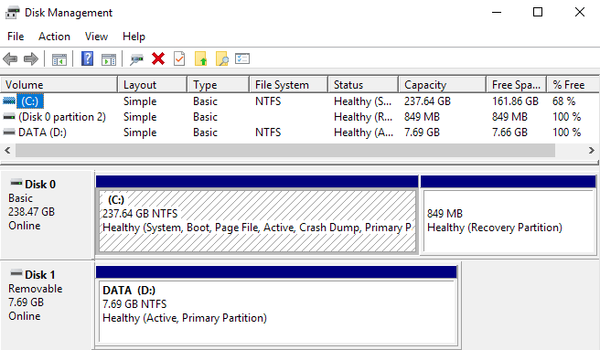Screen dimensions: 600x350
Task: Open the File menu
Action: coord(16,37)
